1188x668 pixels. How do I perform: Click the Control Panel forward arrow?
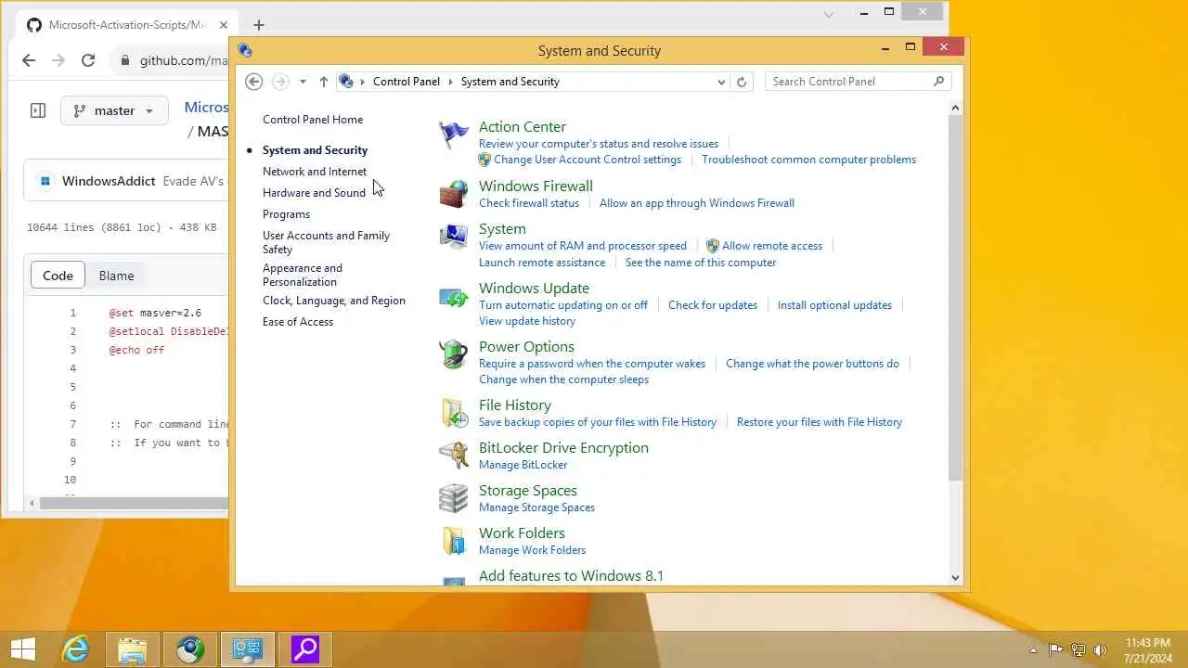point(280,82)
